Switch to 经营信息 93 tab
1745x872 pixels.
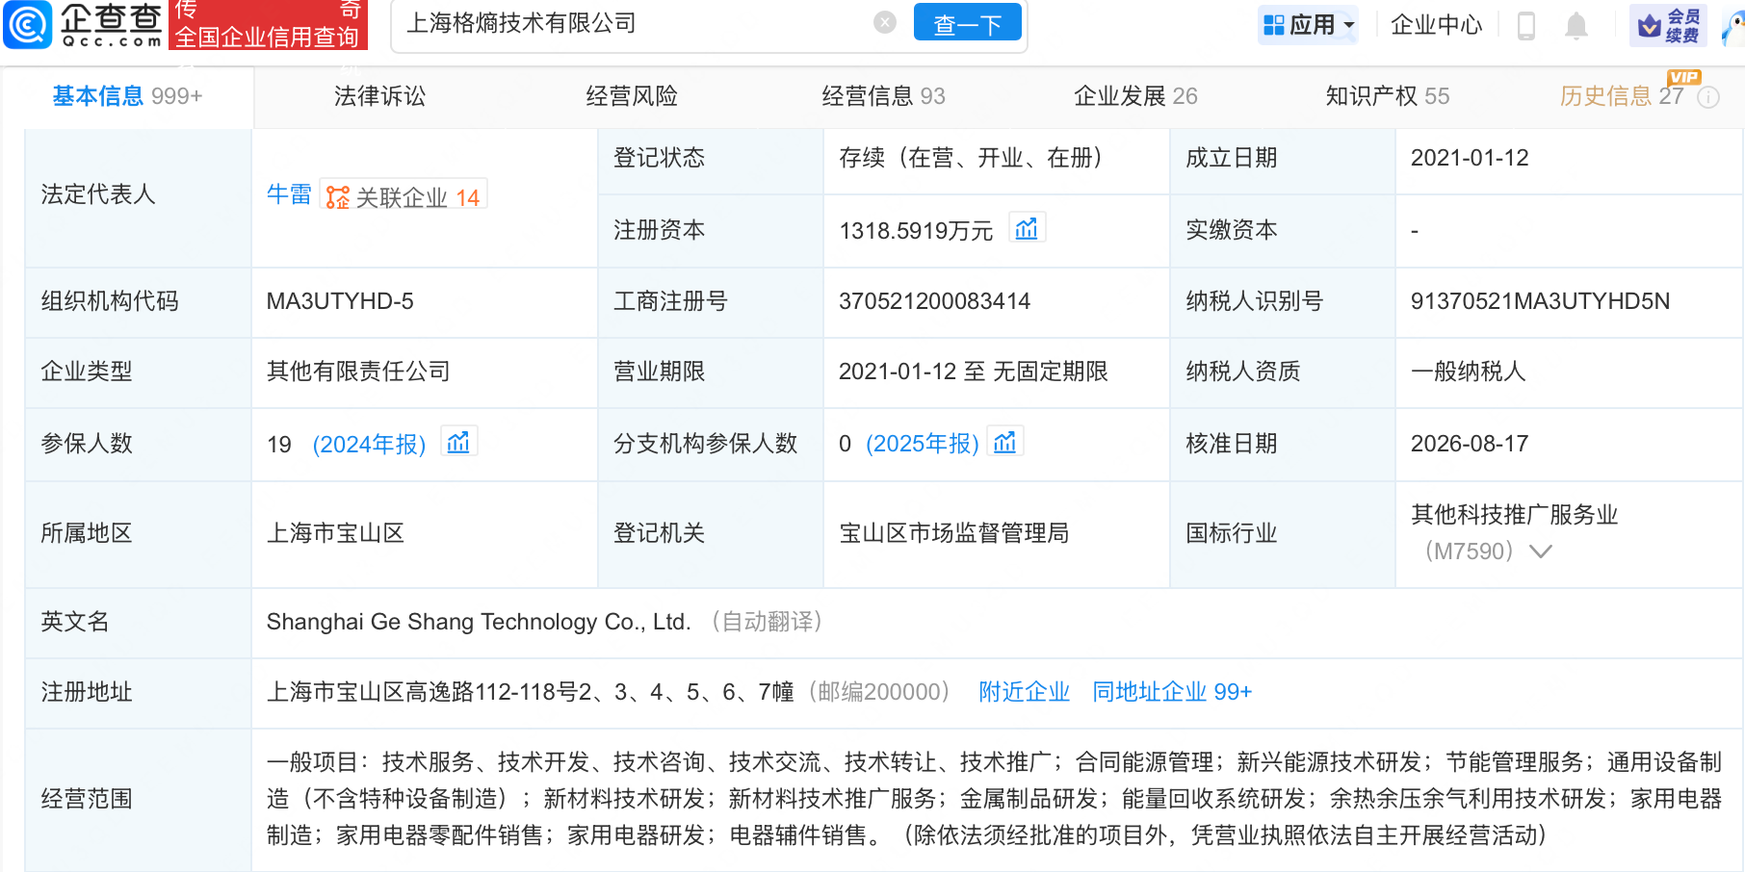pyautogui.click(x=883, y=96)
